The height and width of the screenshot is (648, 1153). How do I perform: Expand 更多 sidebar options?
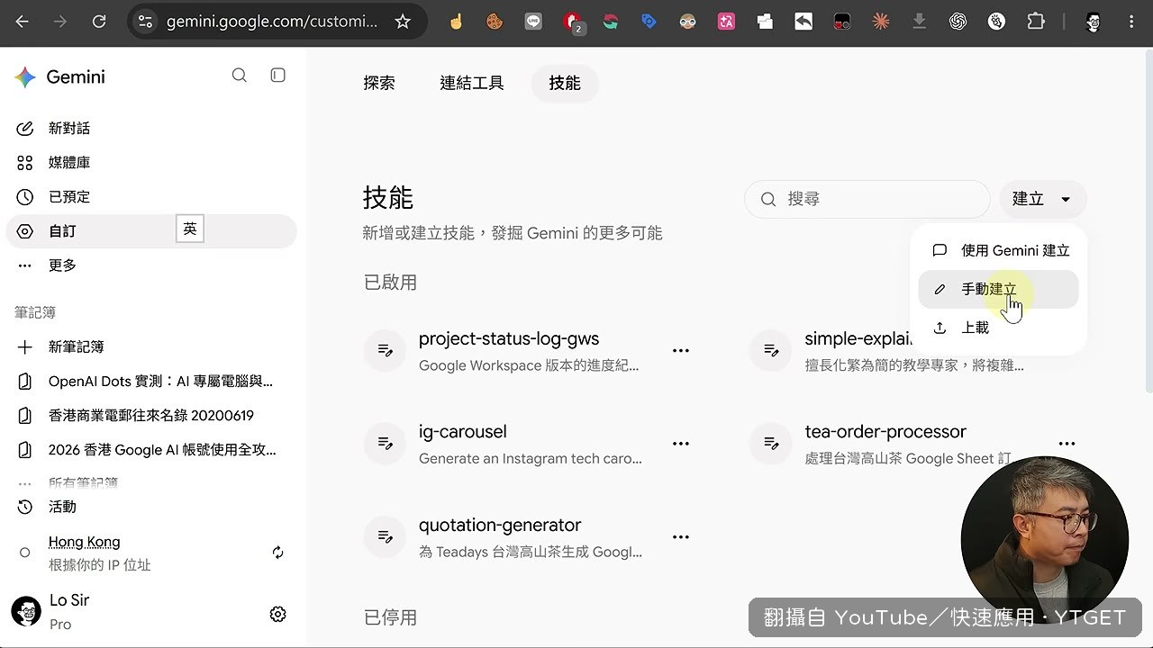[x=151, y=265]
